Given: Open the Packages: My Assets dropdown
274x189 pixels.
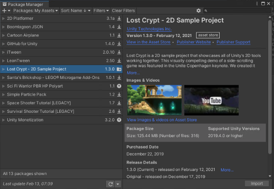Looking at the screenshot, I should pyautogui.click(x=35, y=11).
